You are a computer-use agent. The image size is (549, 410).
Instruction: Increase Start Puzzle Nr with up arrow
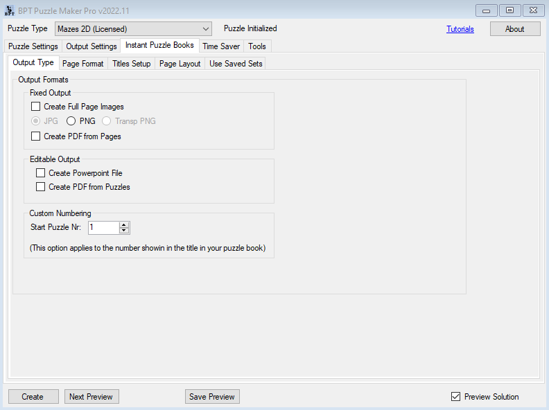coord(124,224)
